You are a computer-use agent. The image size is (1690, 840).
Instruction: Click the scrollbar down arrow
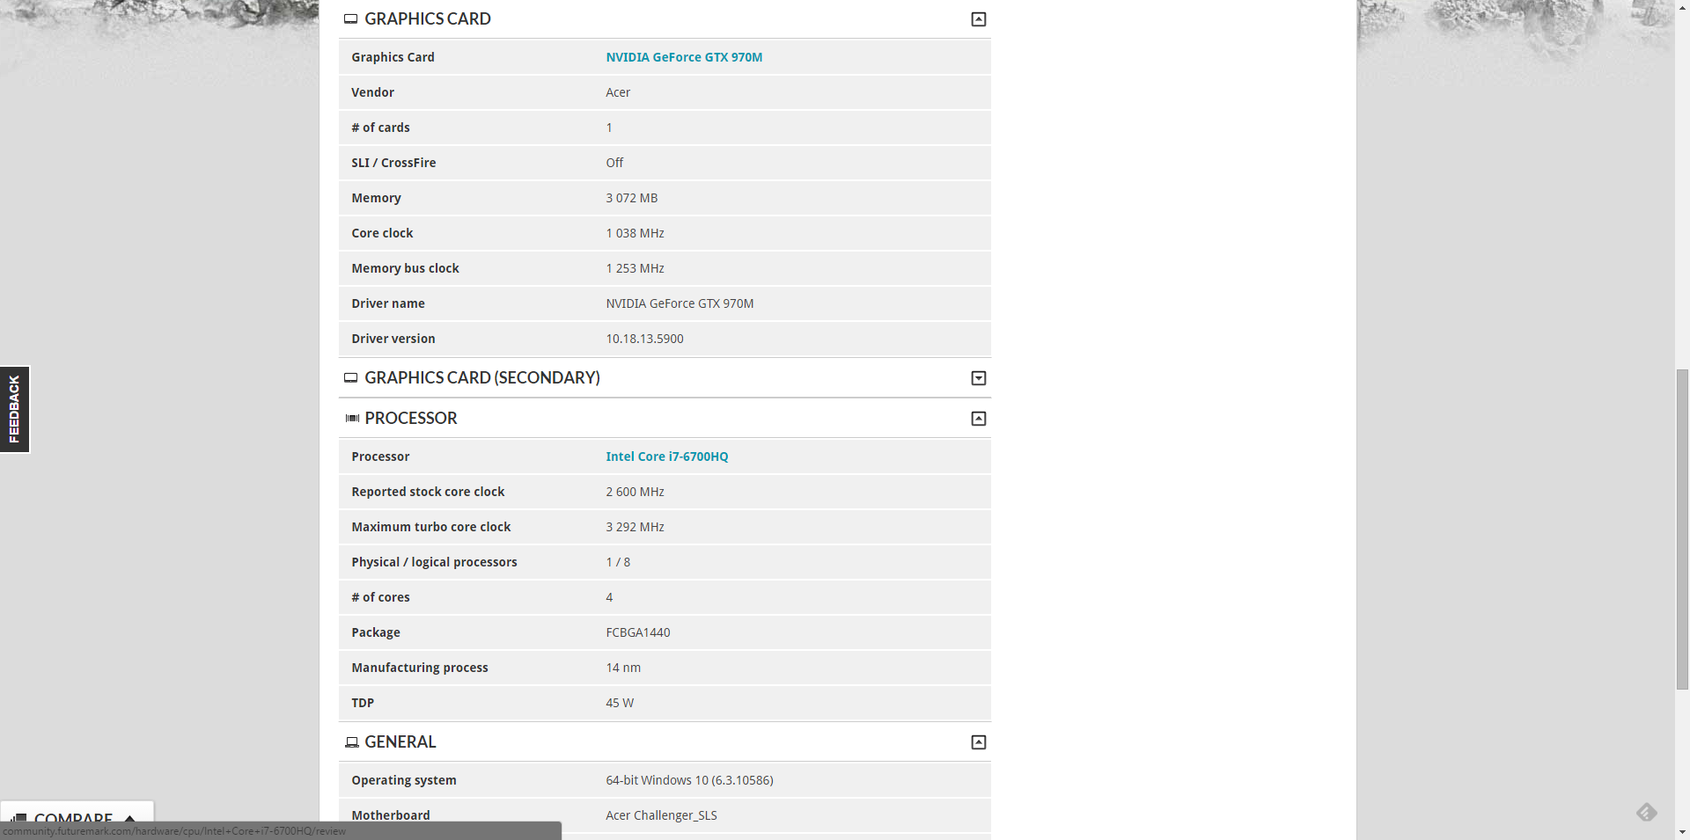pos(1682,832)
